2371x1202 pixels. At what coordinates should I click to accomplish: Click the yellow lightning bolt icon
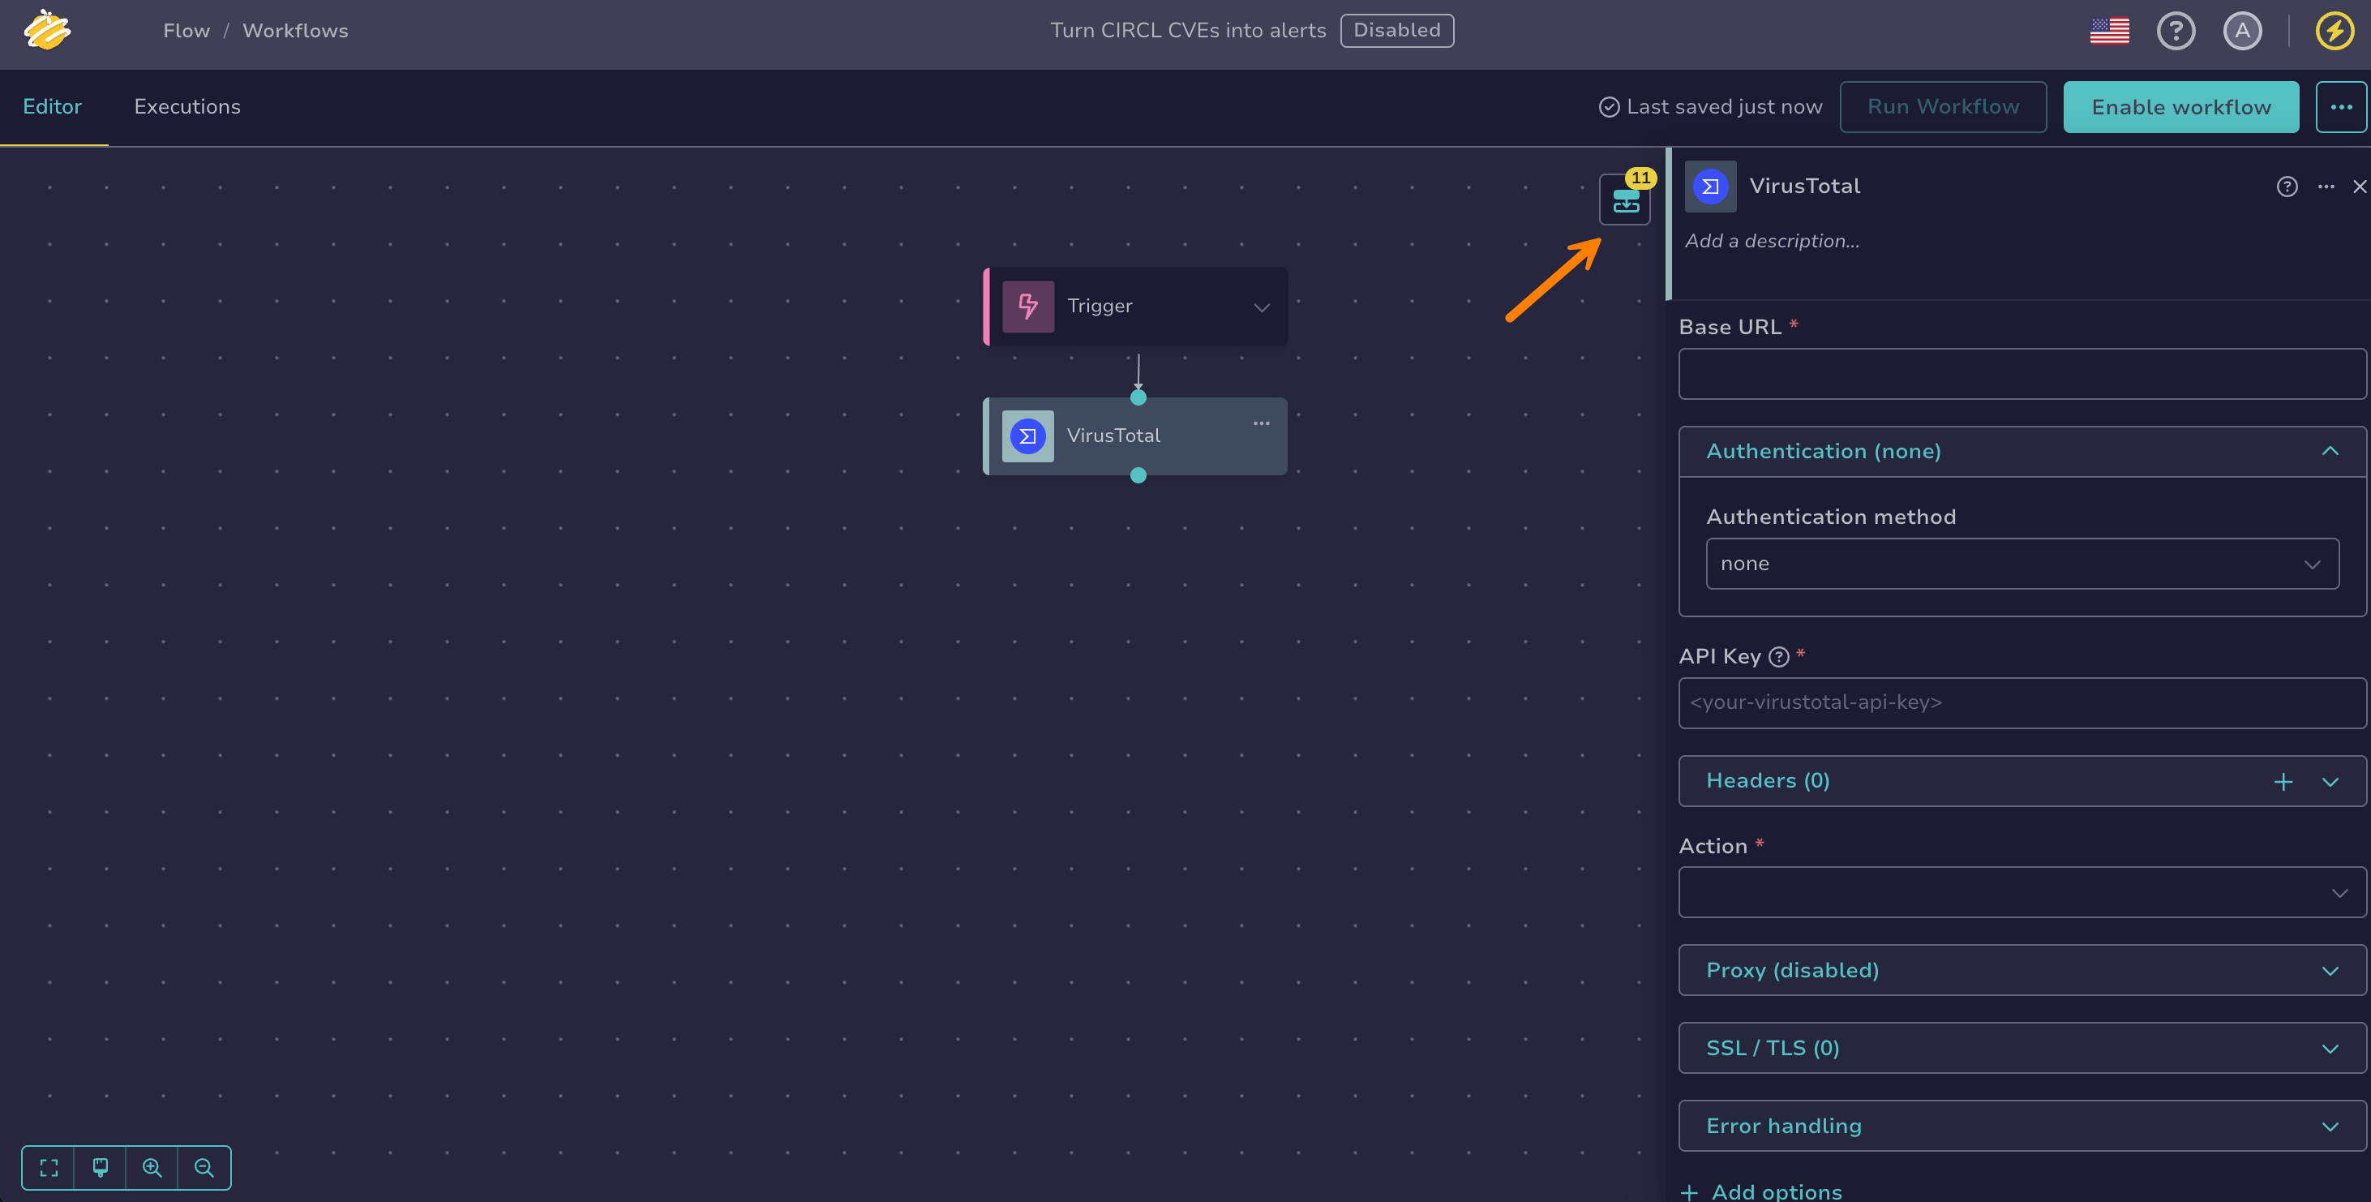tap(2335, 30)
